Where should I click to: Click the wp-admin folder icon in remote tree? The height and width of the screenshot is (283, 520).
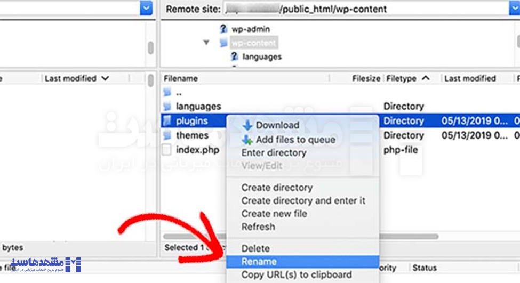point(224,29)
